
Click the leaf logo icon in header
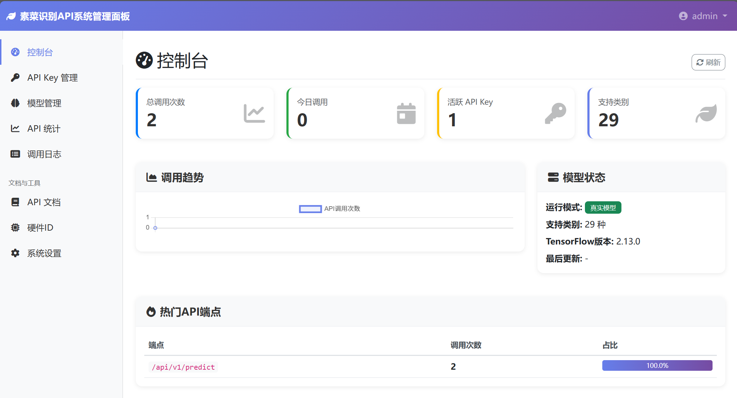tap(11, 16)
